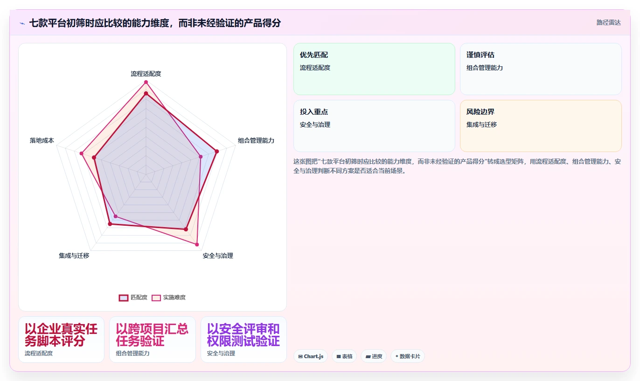The height and width of the screenshot is (381, 640).
Task: Click the 进度 chip
Action: pyautogui.click(x=374, y=356)
